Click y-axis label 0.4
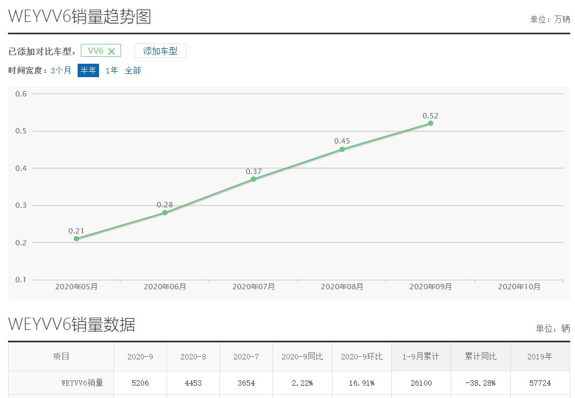This screenshot has width=575, height=398. tap(21, 168)
